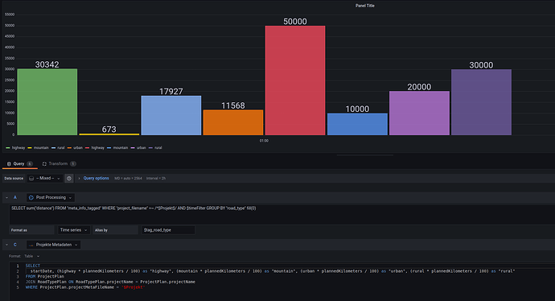
Task: Click the 'Interval = 2h' text
Action: pos(156,179)
